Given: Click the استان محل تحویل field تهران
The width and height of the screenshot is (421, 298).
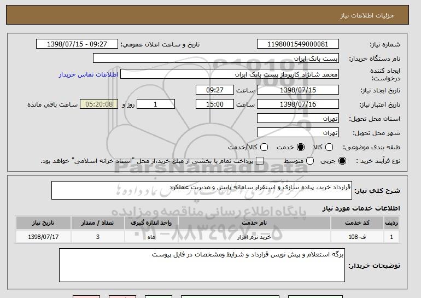Looking at the screenshot, I should [298, 119].
